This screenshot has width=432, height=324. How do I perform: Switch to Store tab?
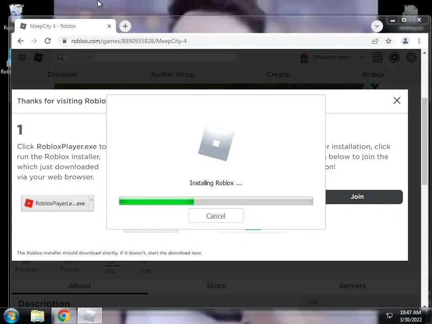pos(216,286)
